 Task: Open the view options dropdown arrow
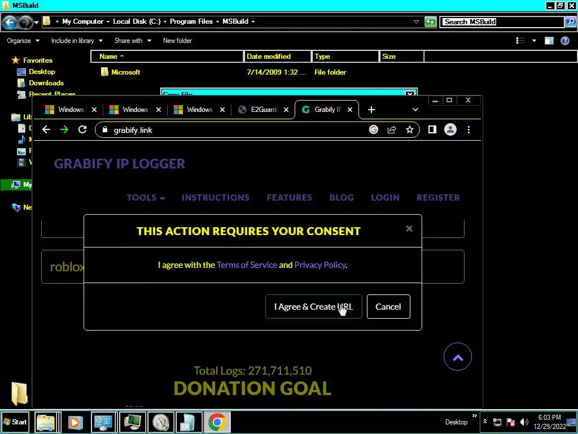[534, 41]
